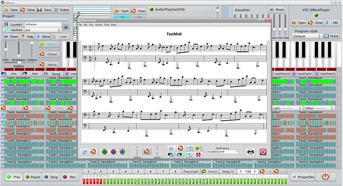
Task: Open the Lyrics editor
Action: pos(61,37)
